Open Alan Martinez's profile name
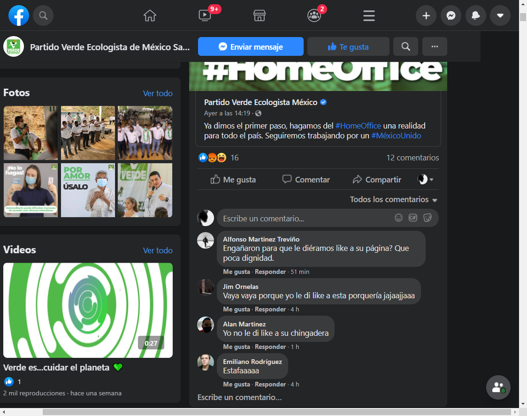 point(244,324)
